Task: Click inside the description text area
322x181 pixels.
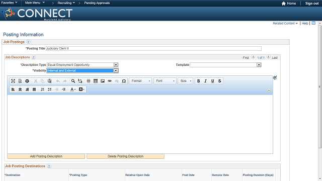Action: (x=140, y=124)
